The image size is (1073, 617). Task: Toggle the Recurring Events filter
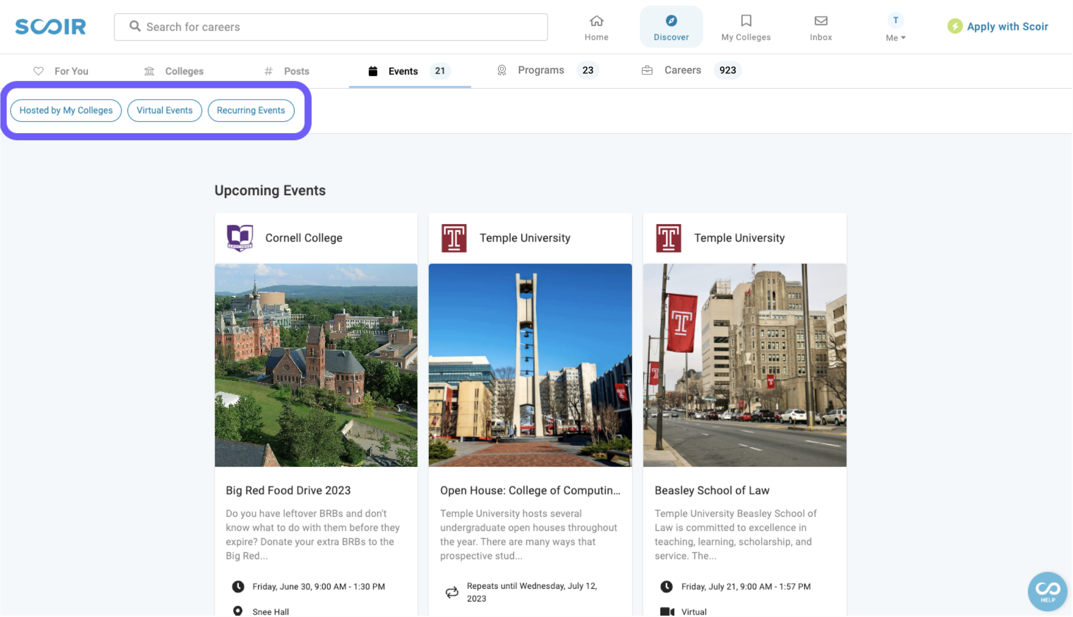pyautogui.click(x=251, y=110)
